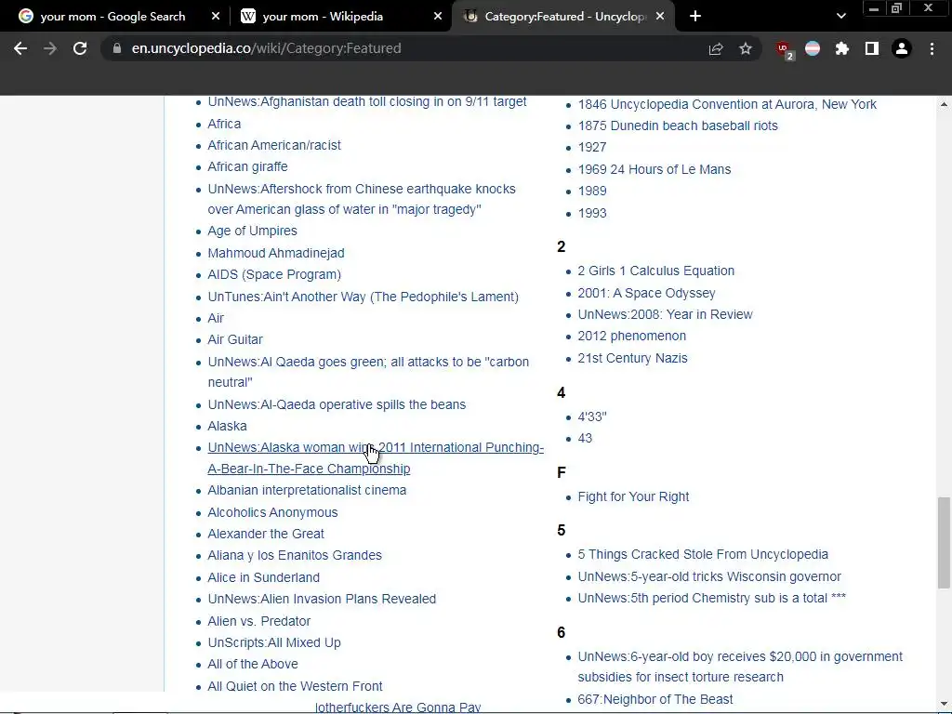Open 2001: A Space Odyssey link
The height and width of the screenshot is (714, 952).
tap(647, 293)
